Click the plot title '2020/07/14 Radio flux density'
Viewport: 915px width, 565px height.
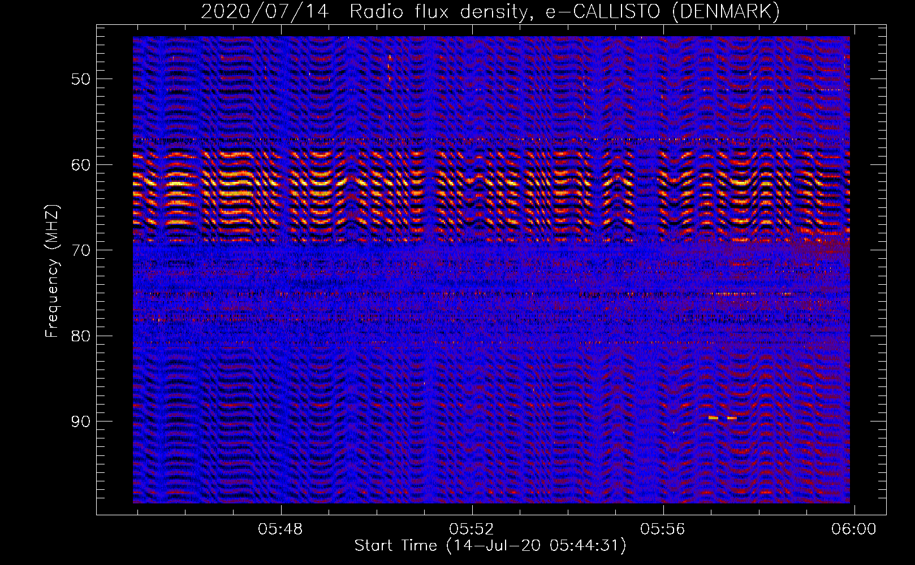(x=490, y=11)
